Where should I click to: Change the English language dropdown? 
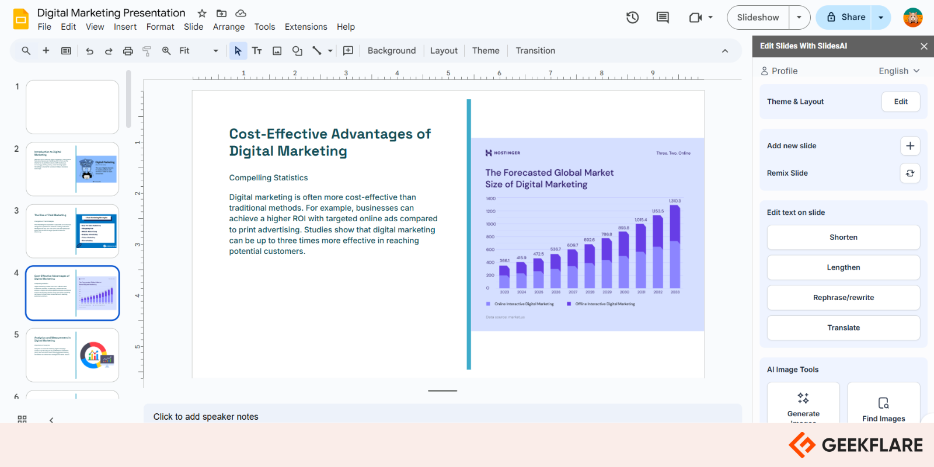click(900, 71)
